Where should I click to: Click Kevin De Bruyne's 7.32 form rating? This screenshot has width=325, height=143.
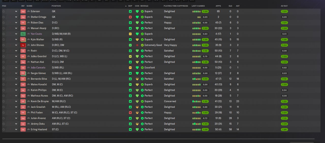coord(205,101)
